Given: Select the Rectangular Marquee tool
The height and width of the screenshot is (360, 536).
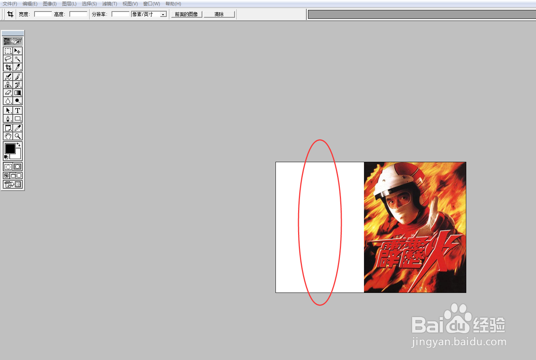Looking at the screenshot, I should [x=8, y=51].
